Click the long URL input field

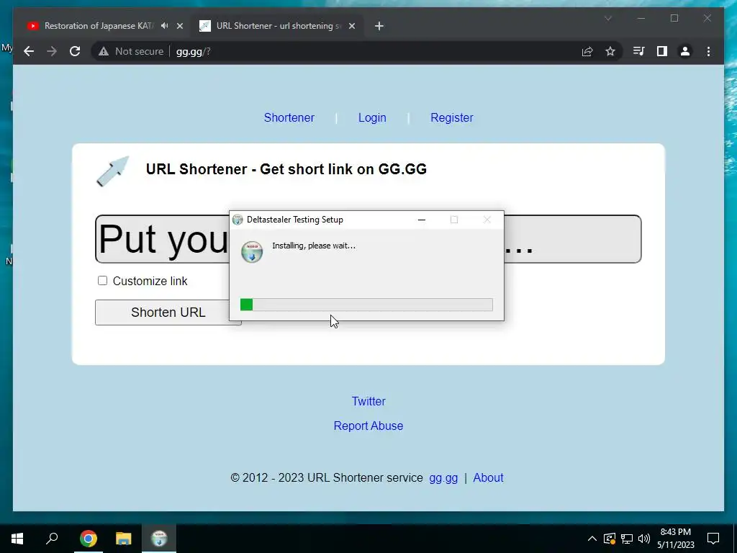point(368,239)
